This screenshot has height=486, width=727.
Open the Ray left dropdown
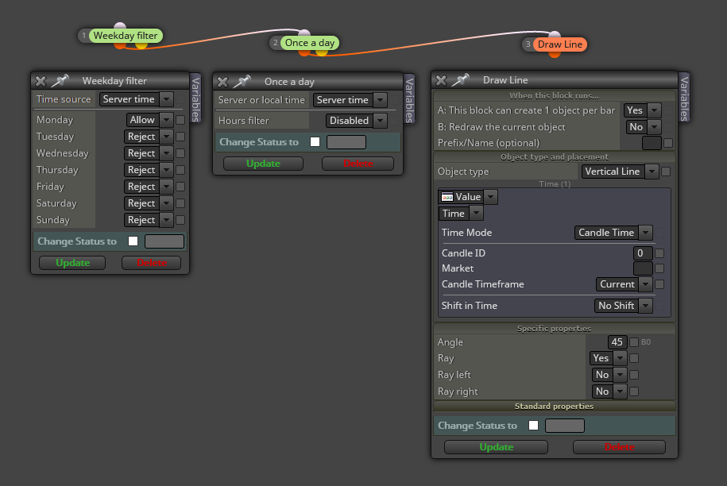609,375
